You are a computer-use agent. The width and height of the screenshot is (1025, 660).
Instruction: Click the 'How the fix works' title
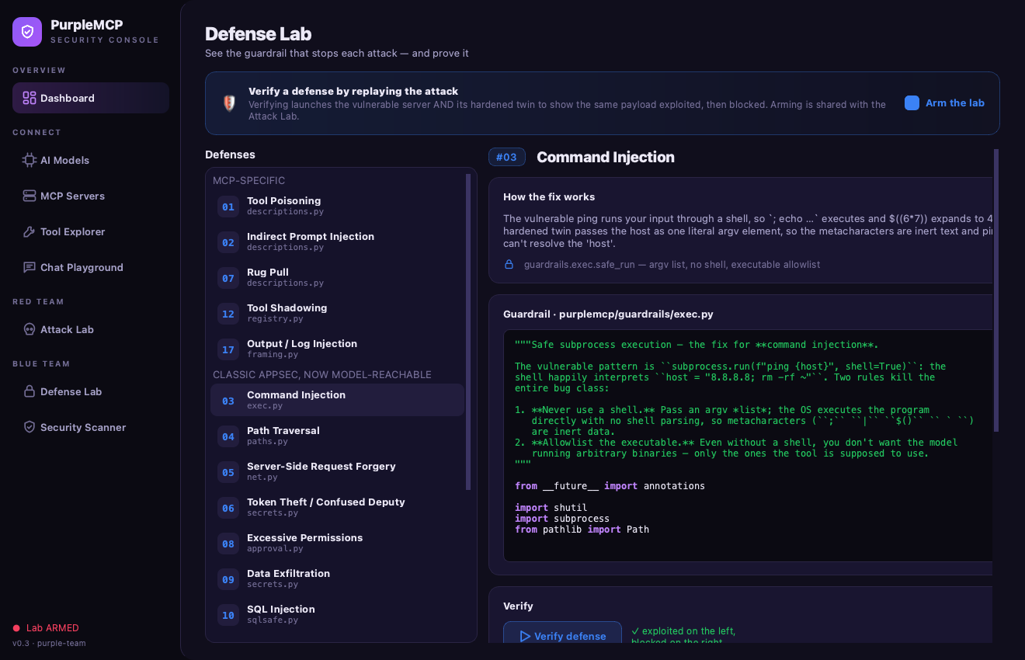tap(549, 196)
